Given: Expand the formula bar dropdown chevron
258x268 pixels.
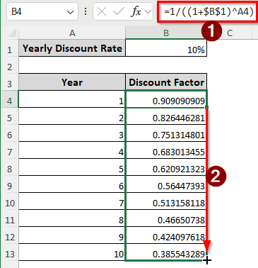Looking at the screenshot, I should click(148, 11).
